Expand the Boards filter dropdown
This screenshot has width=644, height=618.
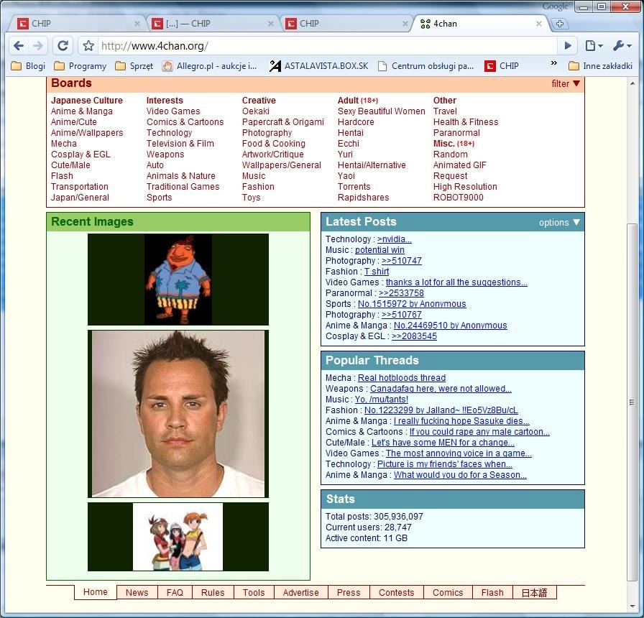[566, 84]
